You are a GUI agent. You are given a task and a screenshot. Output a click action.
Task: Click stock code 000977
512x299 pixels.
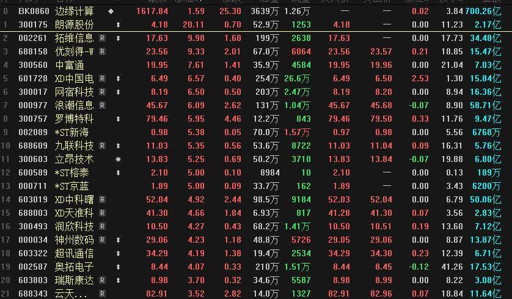[32, 106]
